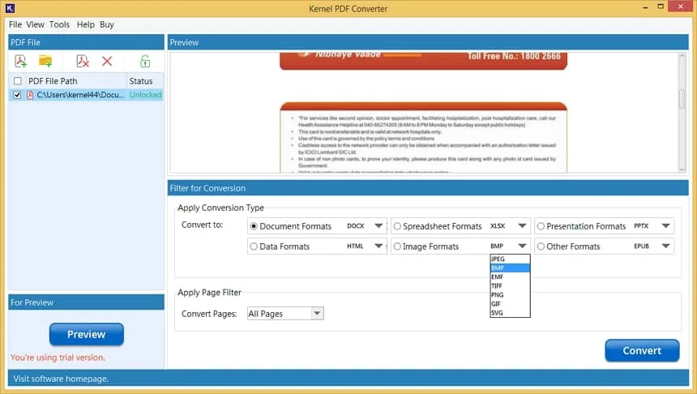Choose TIFF from image format list
697x394 pixels.
click(x=510, y=286)
